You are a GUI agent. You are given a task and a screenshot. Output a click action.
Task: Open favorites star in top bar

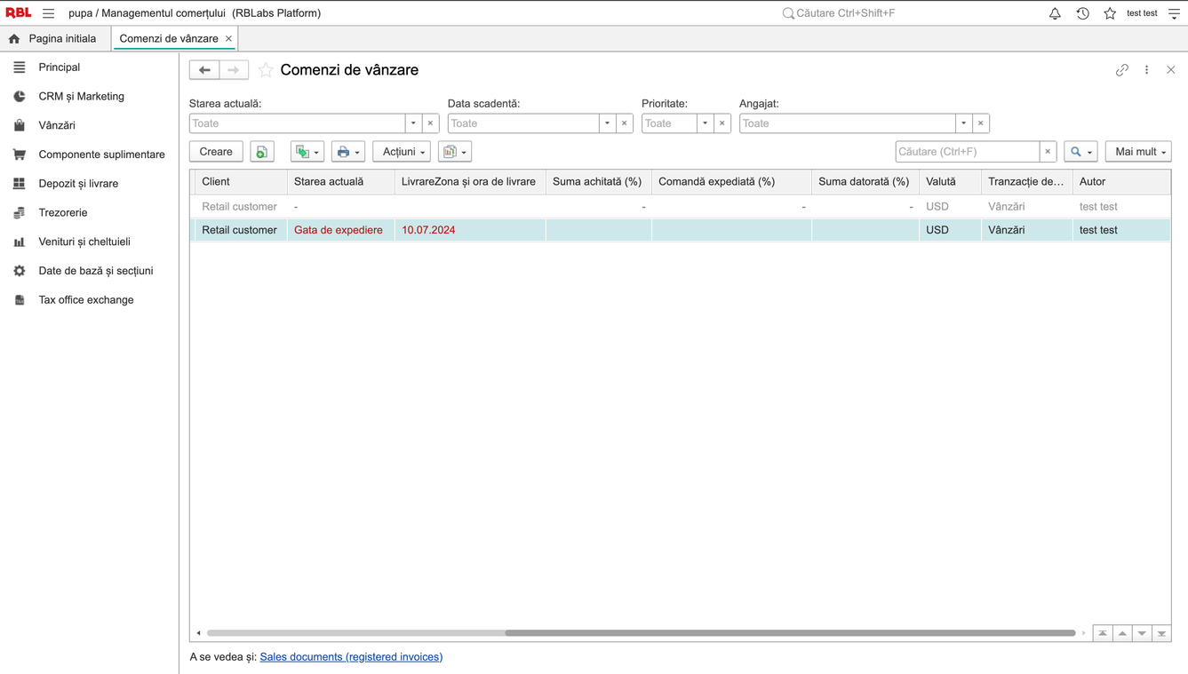pos(1110,13)
